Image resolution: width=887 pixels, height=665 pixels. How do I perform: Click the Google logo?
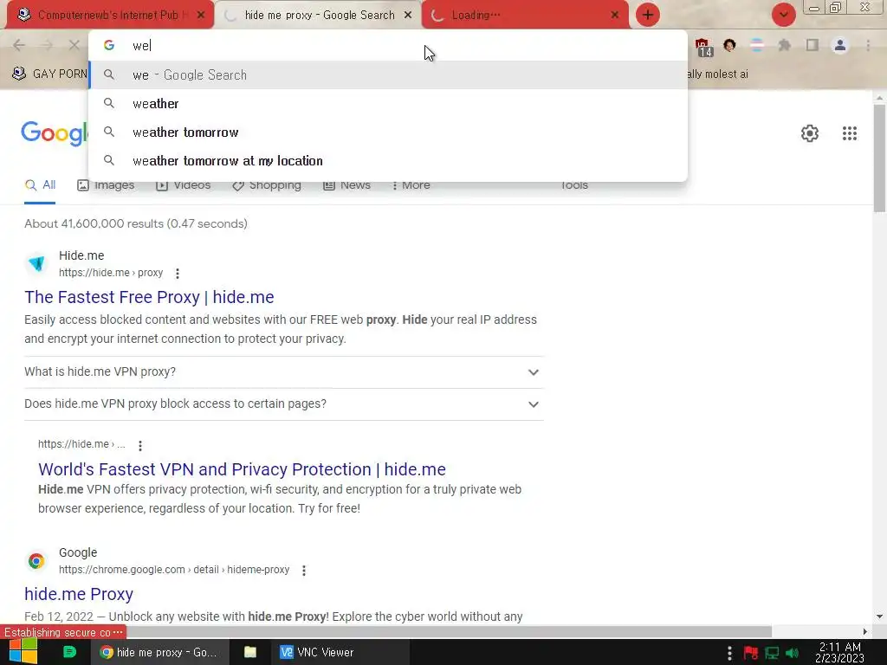(55, 133)
